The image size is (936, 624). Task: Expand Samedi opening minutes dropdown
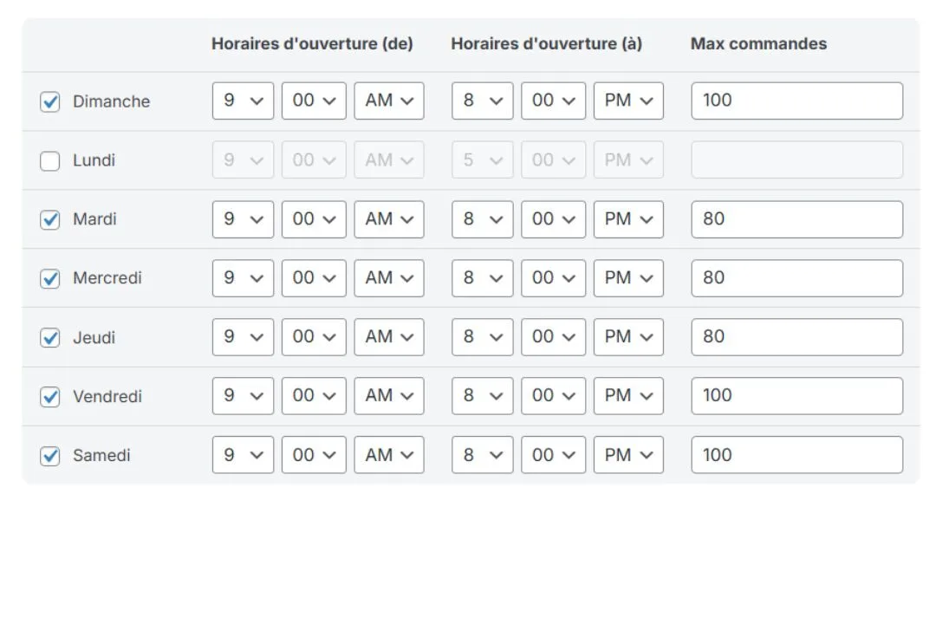[x=314, y=455]
